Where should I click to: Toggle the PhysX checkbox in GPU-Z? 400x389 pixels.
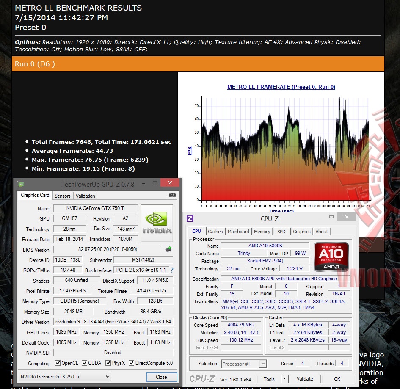pos(108,363)
